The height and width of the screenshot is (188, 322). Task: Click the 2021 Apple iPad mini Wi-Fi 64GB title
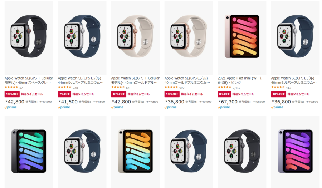(x=240, y=80)
